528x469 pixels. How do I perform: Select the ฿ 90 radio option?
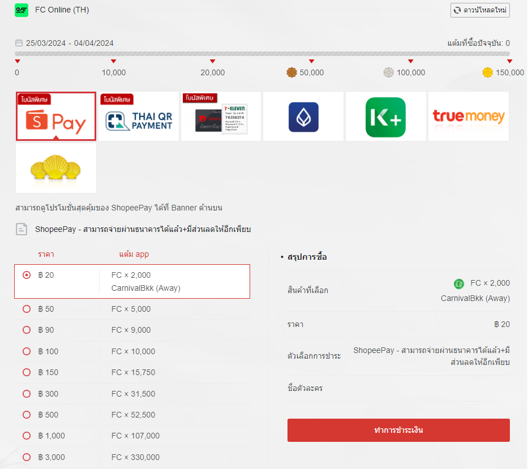click(x=27, y=330)
